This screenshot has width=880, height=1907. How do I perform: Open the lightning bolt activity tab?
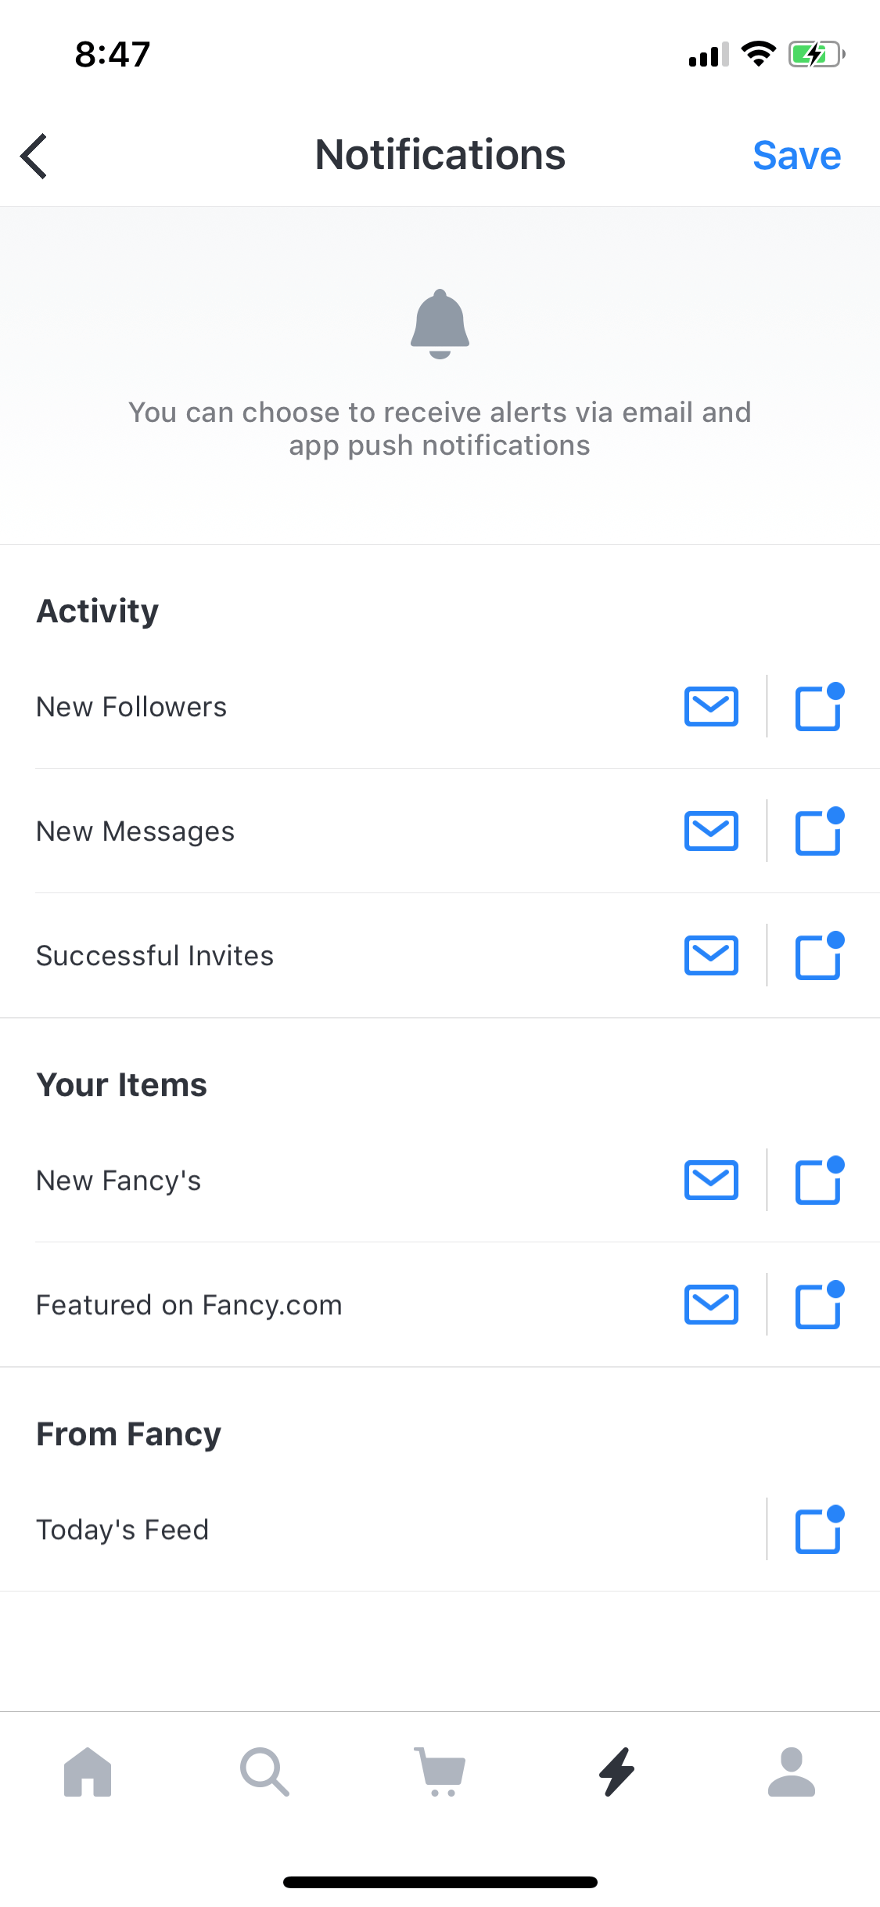[617, 1772]
